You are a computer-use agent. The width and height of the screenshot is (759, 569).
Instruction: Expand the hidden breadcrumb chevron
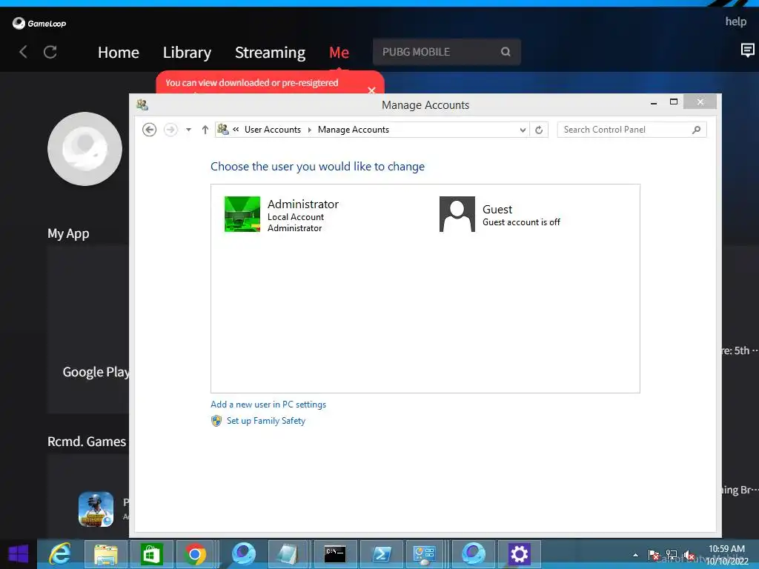(236, 129)
